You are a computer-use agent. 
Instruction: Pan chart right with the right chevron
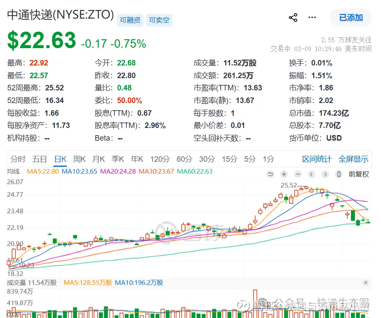pos(325,174)
